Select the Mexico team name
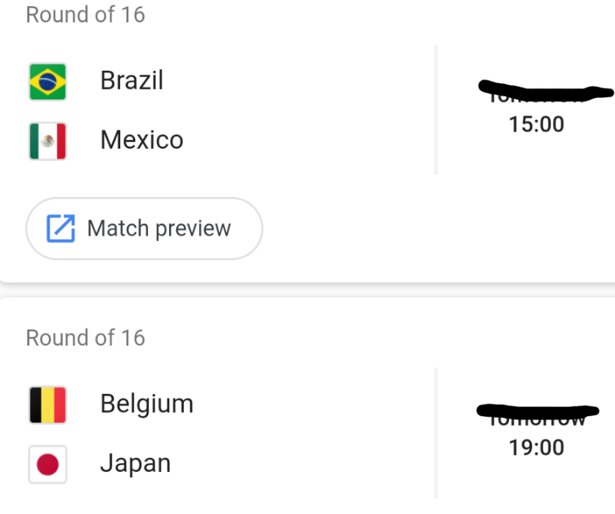This screenshot has height=514, width=615. tap(142, 141)
